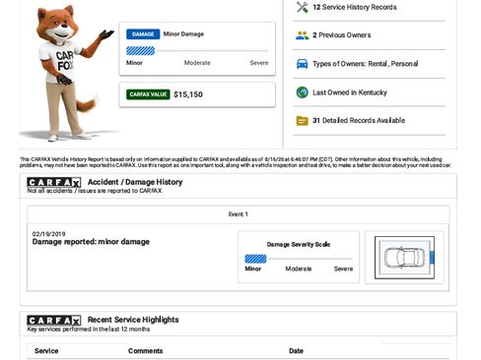Viewport: 481px width, 360px height.
Task: Click the blue DAMAGE badge
Action: pyautogui.click(x=143, y=34)
